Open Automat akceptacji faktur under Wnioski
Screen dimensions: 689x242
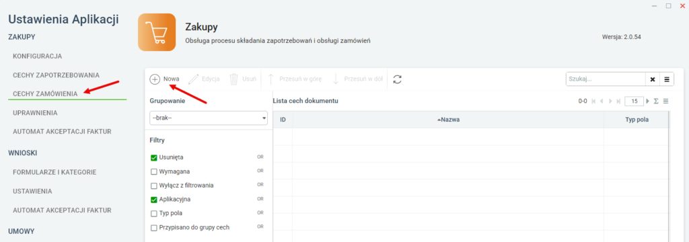click(62, 210)
